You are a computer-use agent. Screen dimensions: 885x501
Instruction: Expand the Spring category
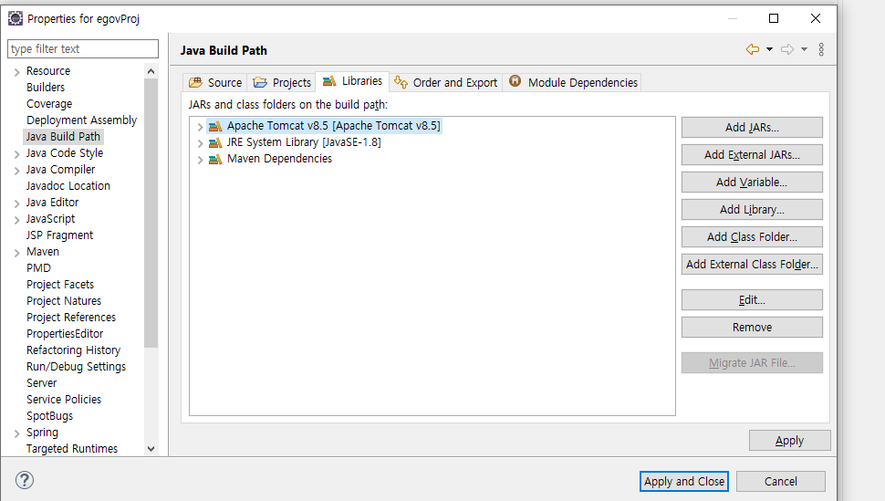click(x=17, y=433)
